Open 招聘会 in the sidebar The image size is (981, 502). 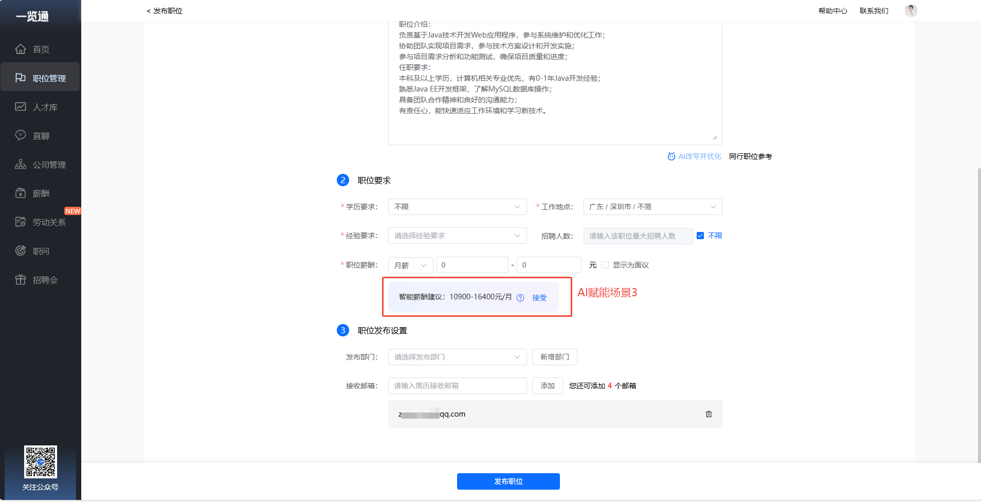[x=41, y=279]
